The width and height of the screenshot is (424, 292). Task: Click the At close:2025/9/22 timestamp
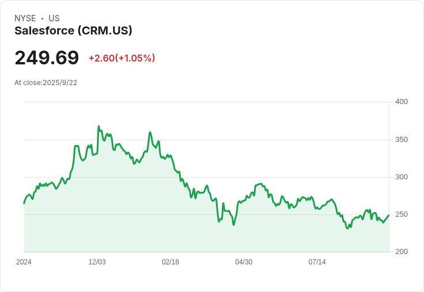46,83
